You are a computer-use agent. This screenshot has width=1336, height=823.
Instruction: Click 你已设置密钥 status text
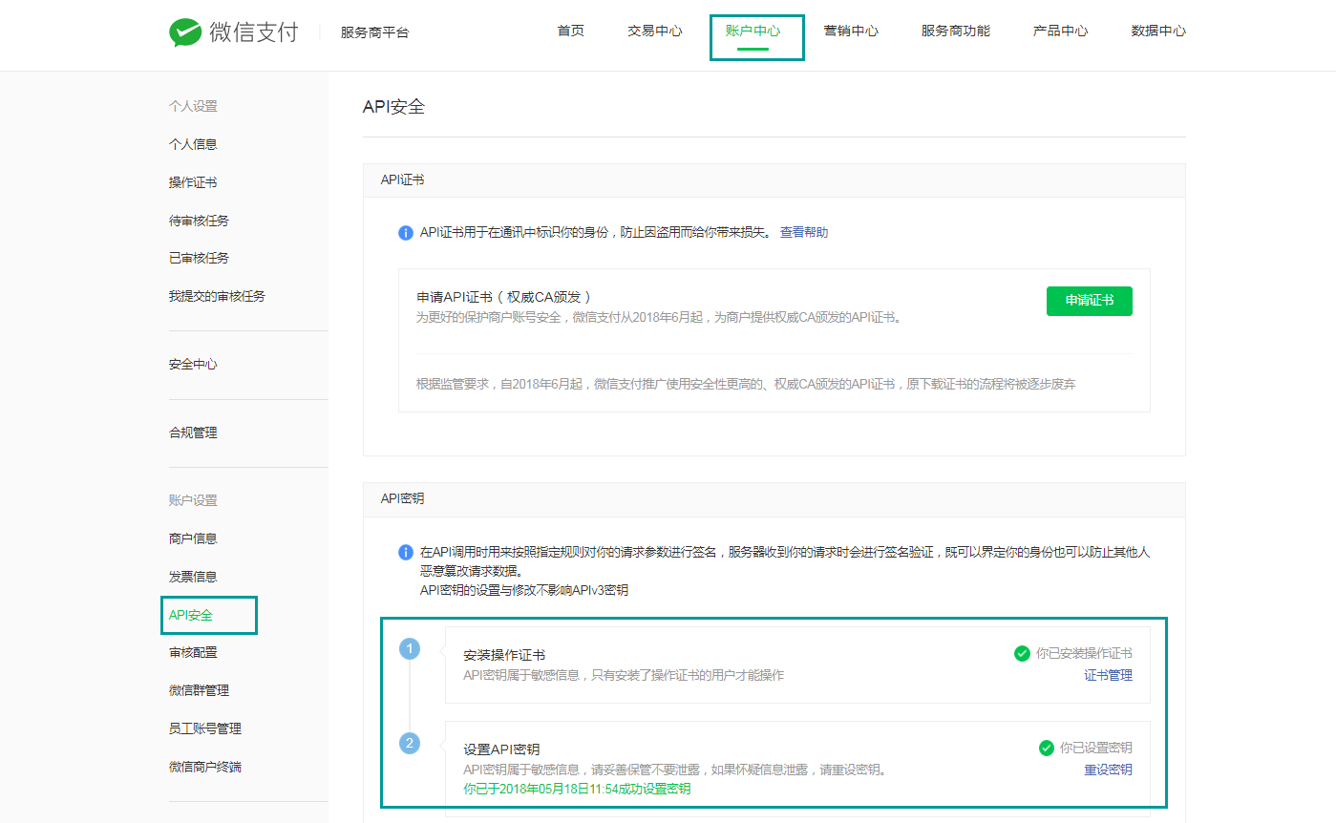coord(1096,748)
